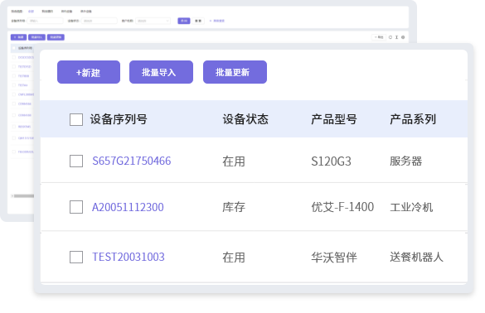
Task: Open the customer name dropdown in background window
Action: (153, 21)
